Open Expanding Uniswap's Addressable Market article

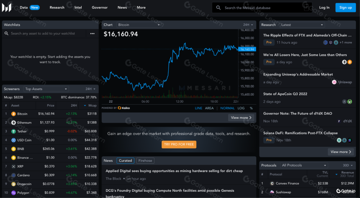[x=298, y=75]
